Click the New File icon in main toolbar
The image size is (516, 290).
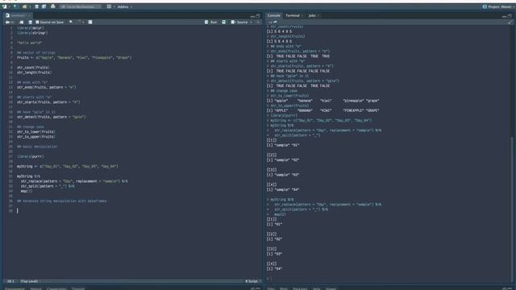pos(5,6)
